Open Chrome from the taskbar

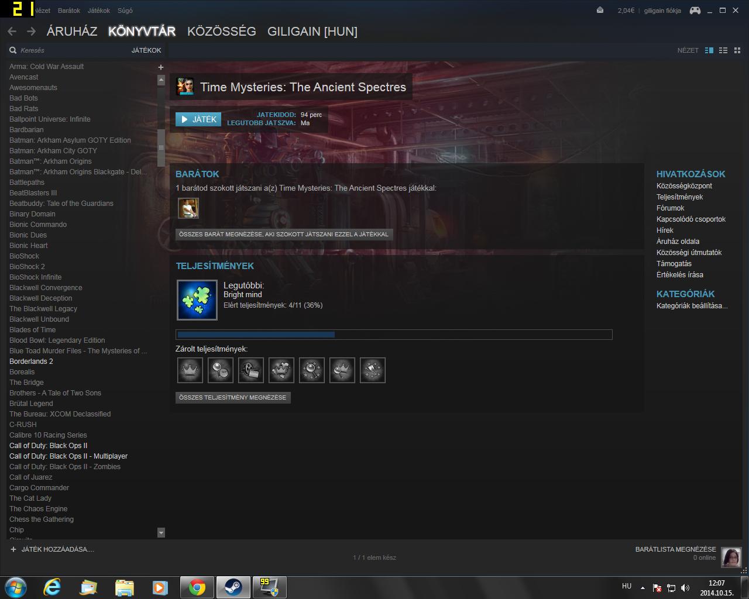197,587
